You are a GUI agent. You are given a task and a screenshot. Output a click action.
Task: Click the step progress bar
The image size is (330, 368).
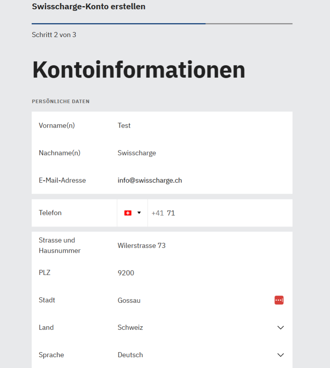pos(162,24)
